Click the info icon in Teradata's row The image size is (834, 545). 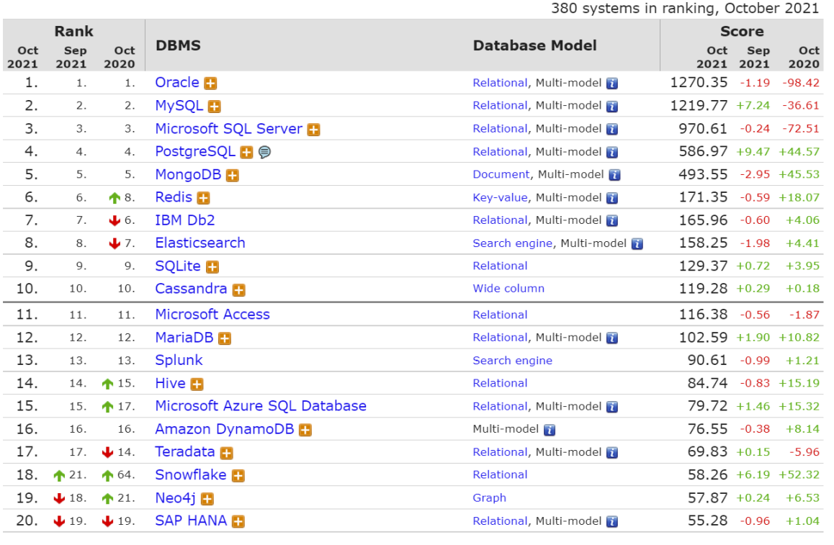point(612,452)
